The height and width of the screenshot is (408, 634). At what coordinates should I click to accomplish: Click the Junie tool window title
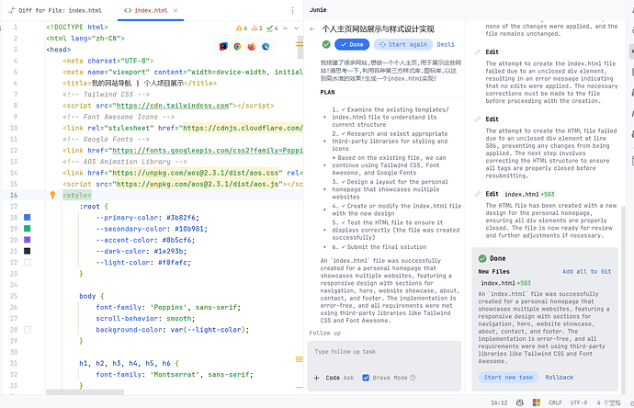[x=318, y=10]
